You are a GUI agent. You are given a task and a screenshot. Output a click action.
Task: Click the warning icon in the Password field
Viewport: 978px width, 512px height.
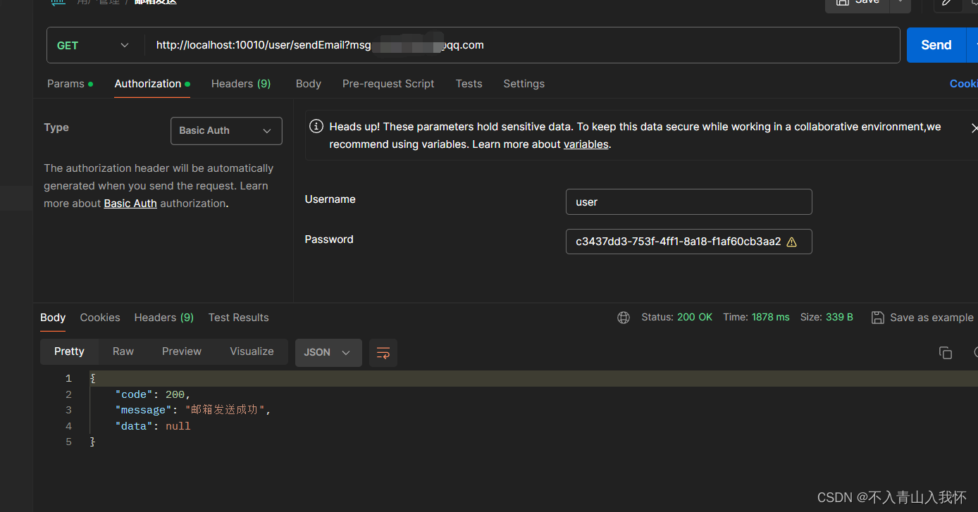(x=791, y=242)
